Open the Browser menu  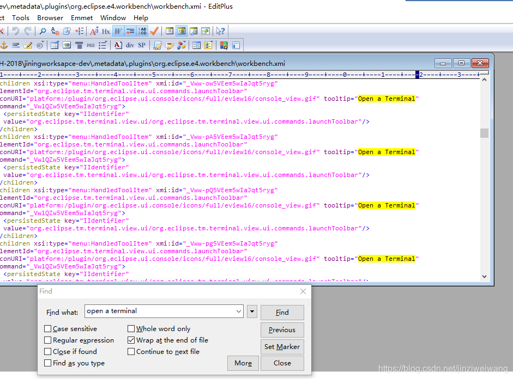[x=50, y=18]
